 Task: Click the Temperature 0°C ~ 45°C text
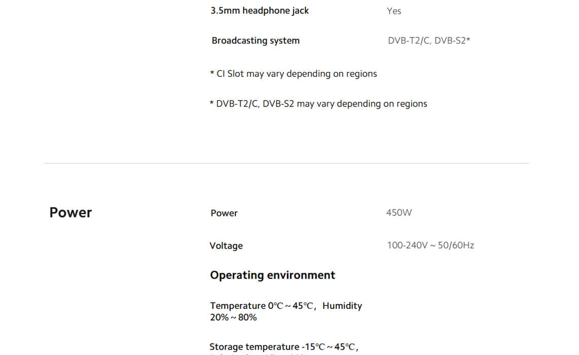pyautogui.click(x=263, y=306)
